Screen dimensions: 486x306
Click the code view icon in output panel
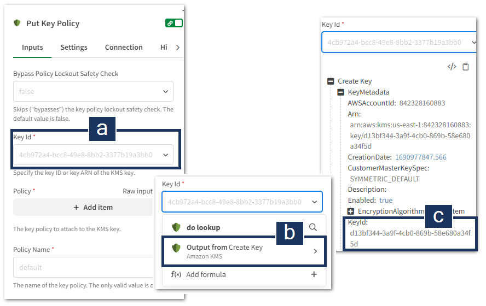[452, 67]
